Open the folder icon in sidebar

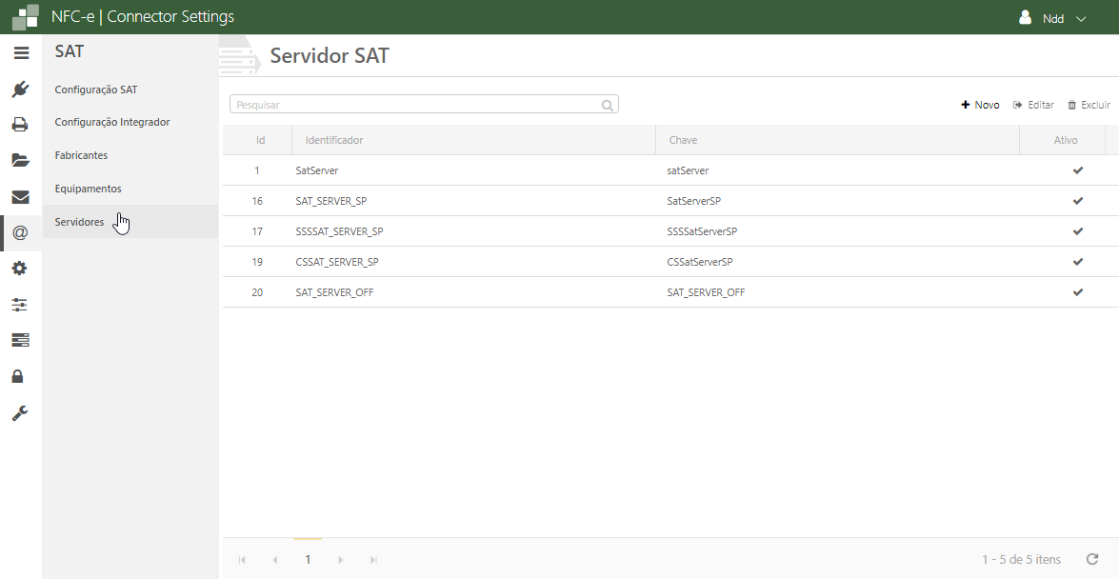point(20,160)
